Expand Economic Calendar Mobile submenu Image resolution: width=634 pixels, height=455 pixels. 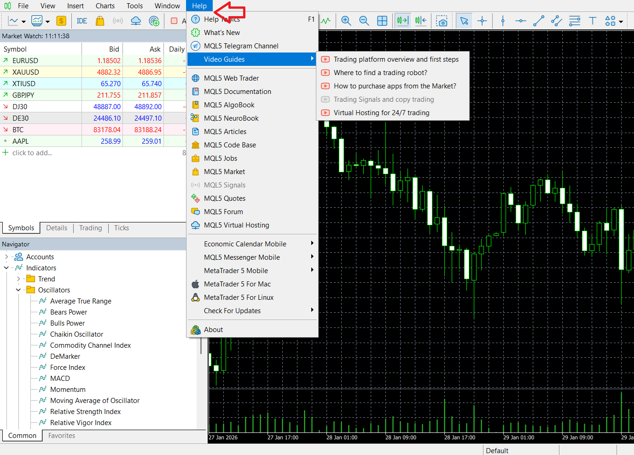coord(252,244)
